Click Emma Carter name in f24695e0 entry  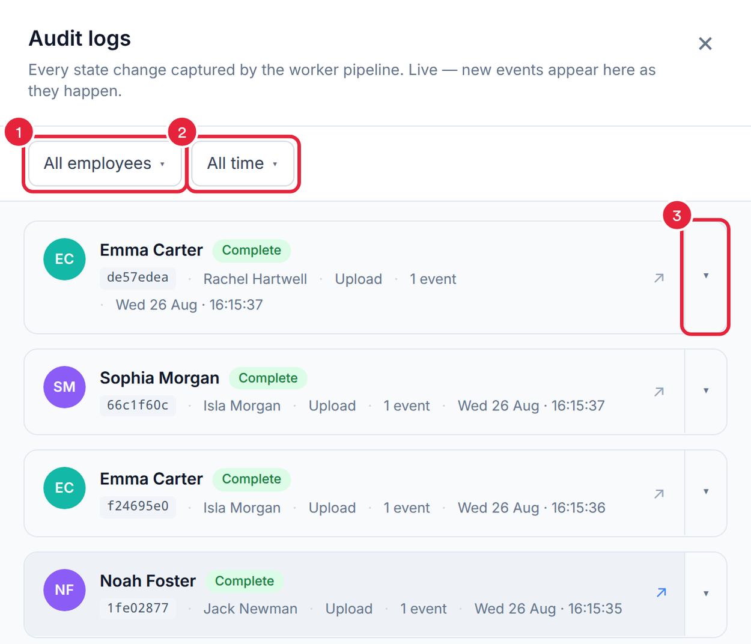[x=151, y=479]
